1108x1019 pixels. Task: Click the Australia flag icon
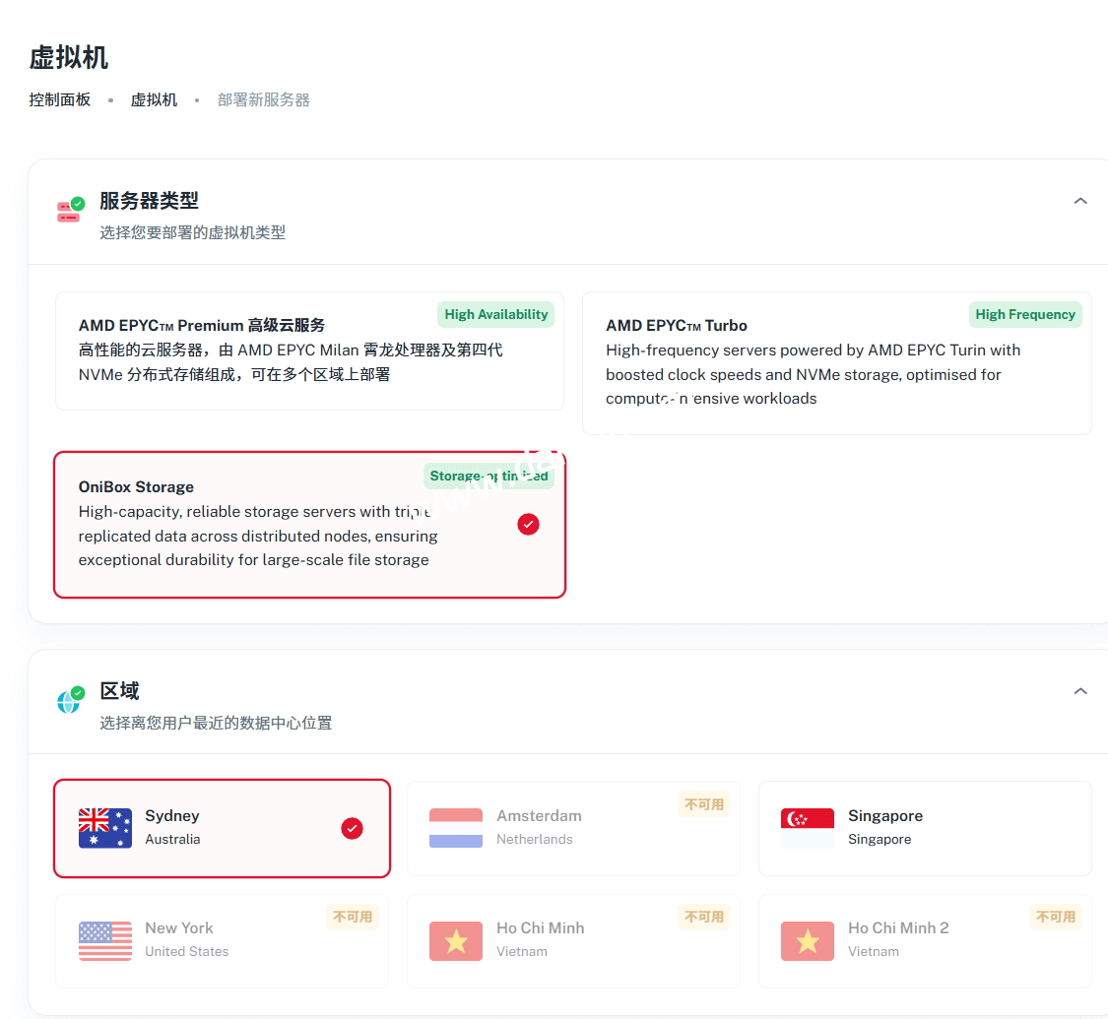pos(105,828)
